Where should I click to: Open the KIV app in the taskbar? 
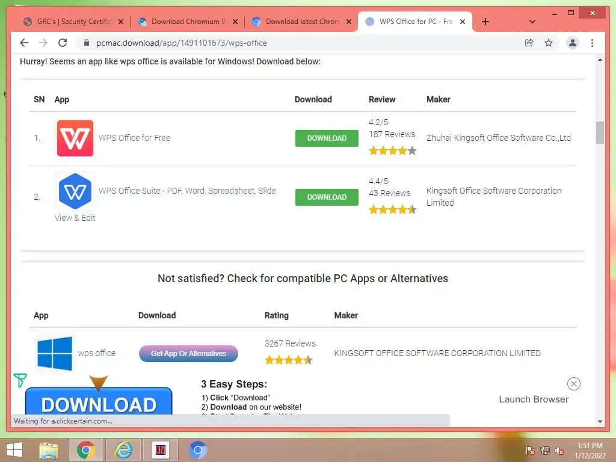pos(160,450)
